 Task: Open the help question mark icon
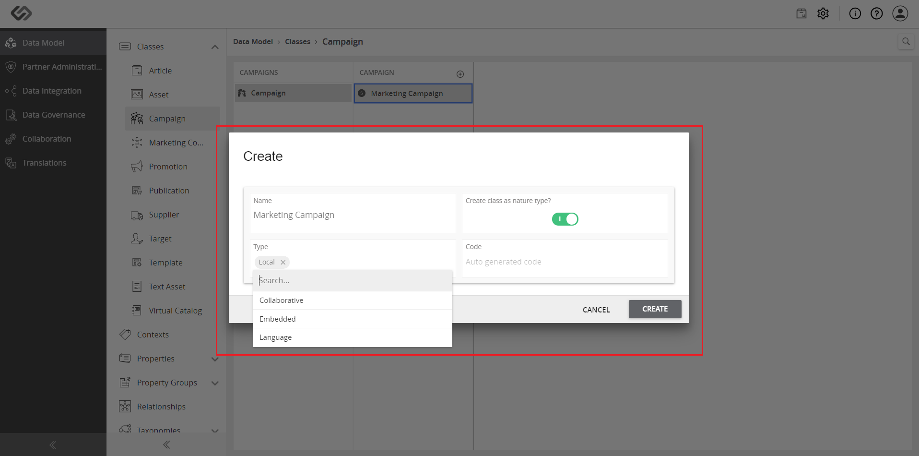pos(877,13)
